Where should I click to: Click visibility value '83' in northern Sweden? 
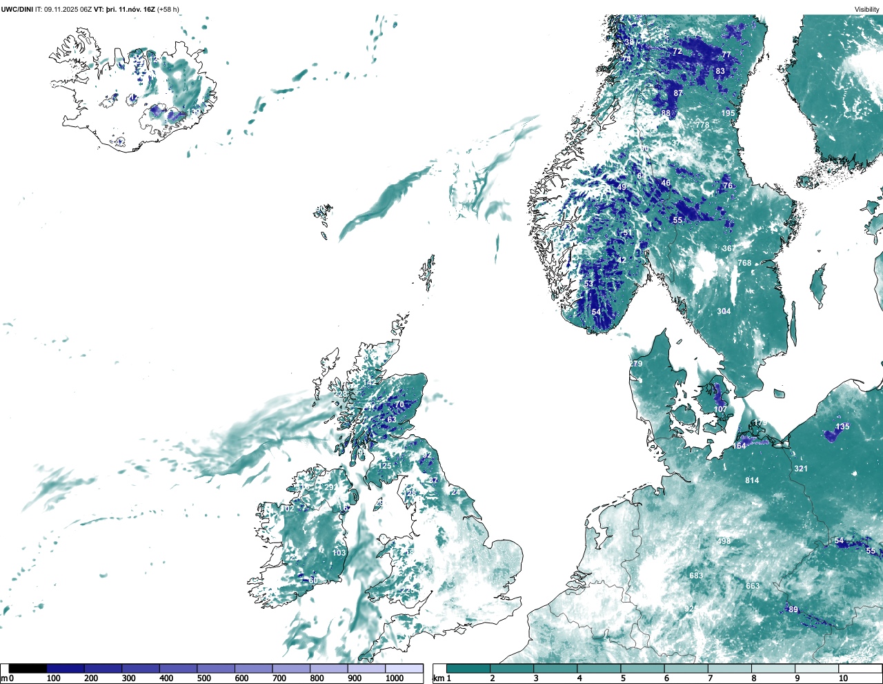tap(720, 71)
